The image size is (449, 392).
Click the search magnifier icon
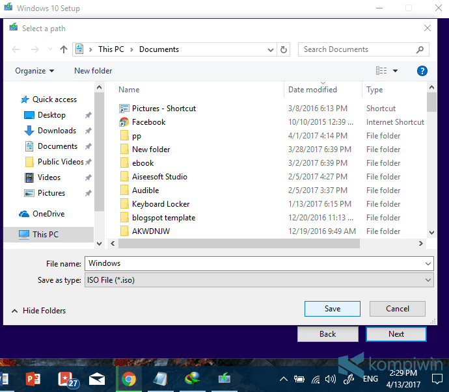pos(420,49)
